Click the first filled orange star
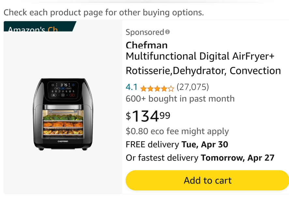The height and width of the screenshot is (197, 289). 143,88
